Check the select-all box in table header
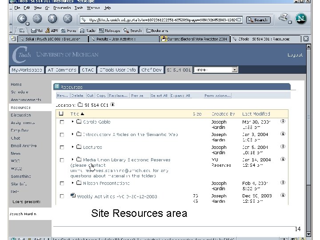The image size is (320, 240). [61, 114]
